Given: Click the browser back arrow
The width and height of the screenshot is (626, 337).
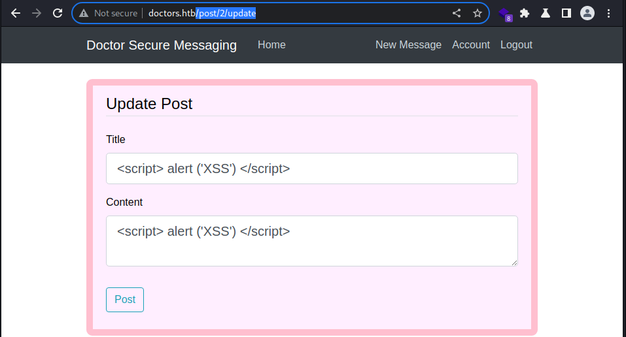Looking at the screenshot, I should coord(16,13).
